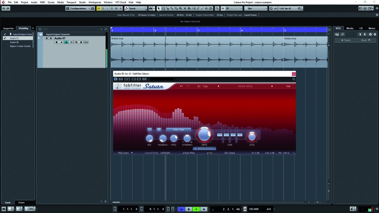Open the Transport menu
The width and height of the screenshot is (379, 213).
point(71,2)
